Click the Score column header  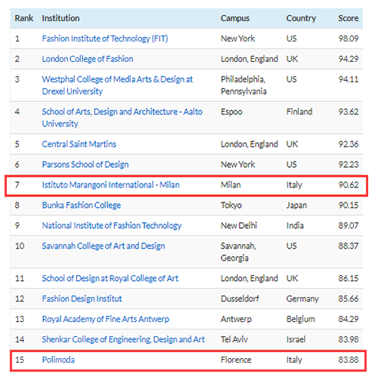pyautogui.click(x=349, y=18)
